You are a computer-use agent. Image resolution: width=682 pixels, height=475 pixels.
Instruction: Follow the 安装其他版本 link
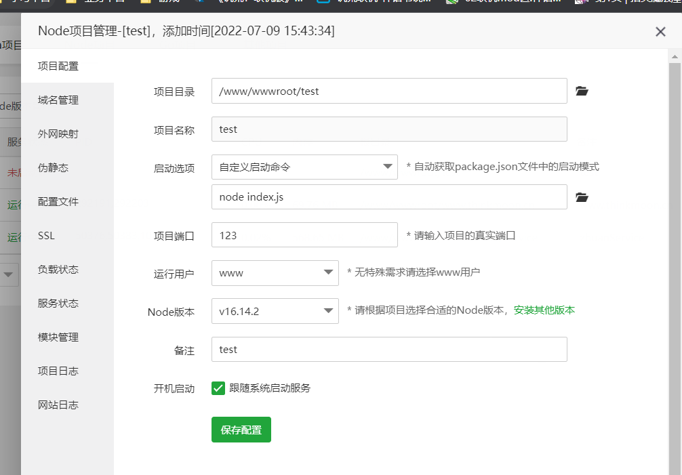point(544,310)
